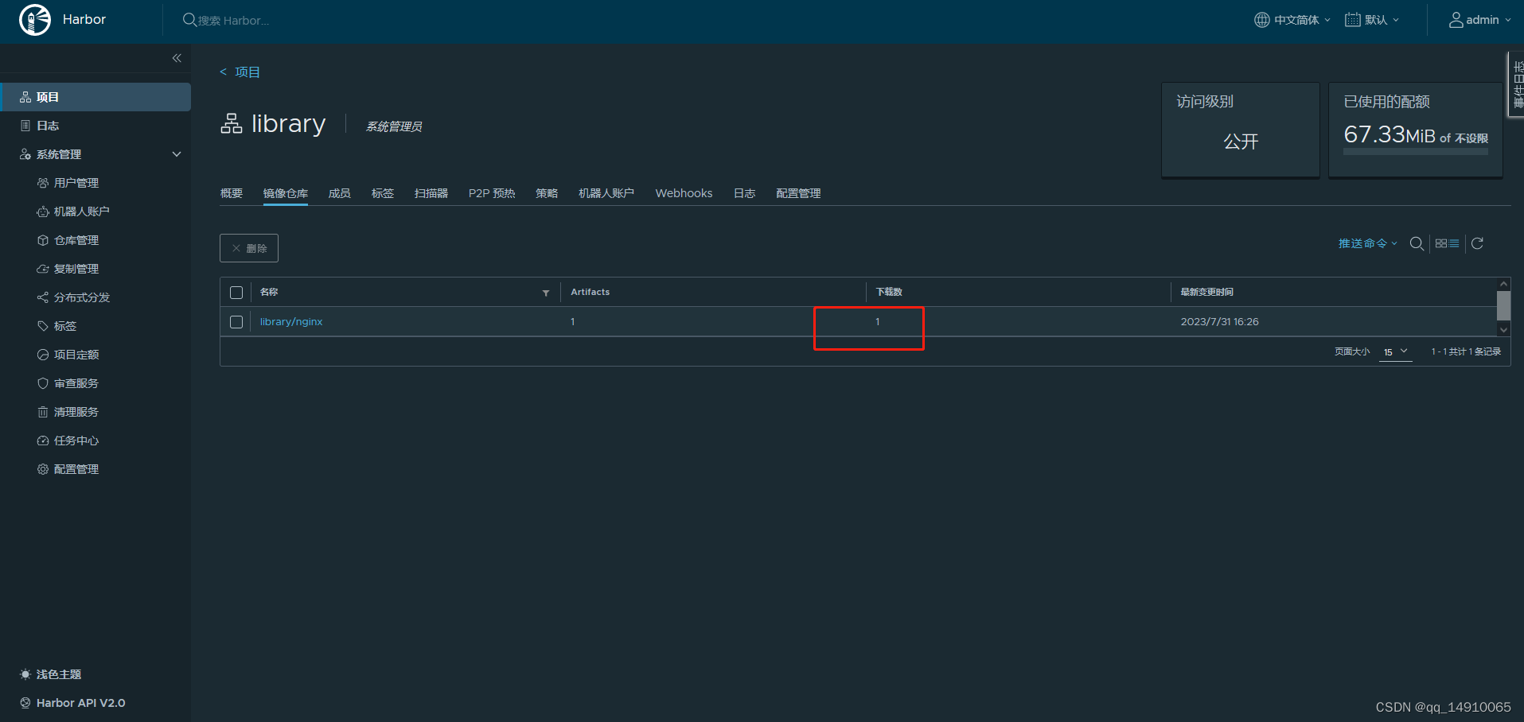This screenshot has height=722, width=1524.
Task: Switch to the 策略 tab
Action: point(547,193)
